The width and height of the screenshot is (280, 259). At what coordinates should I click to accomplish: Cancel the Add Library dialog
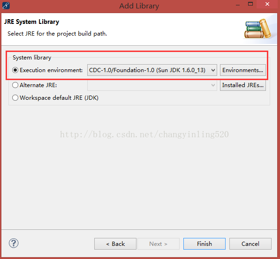[x=250, y=244]
